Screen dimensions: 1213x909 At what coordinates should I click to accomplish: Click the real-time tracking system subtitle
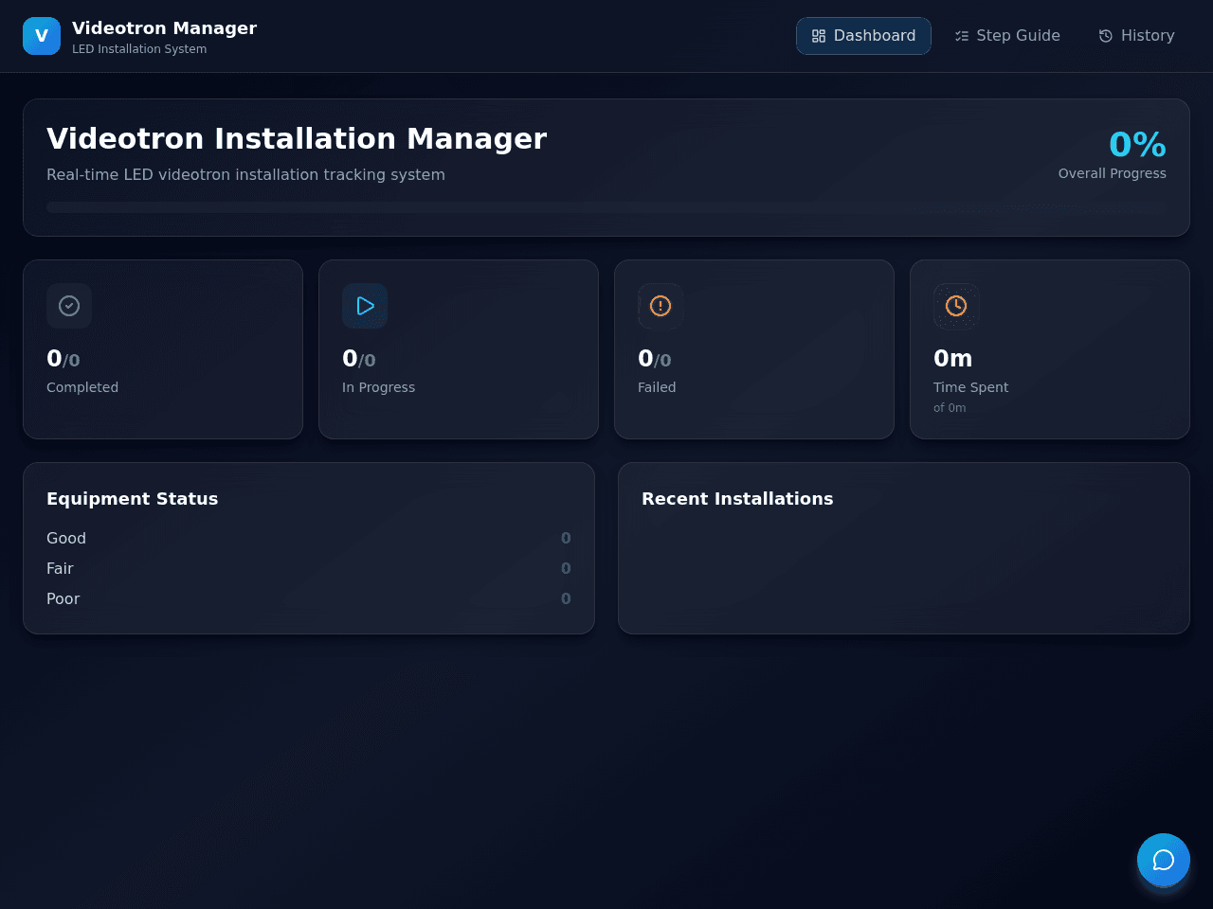[x=245, y=175]
